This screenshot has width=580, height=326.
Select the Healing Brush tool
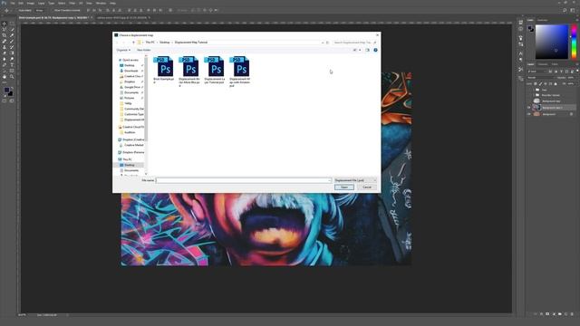point(5,41)
